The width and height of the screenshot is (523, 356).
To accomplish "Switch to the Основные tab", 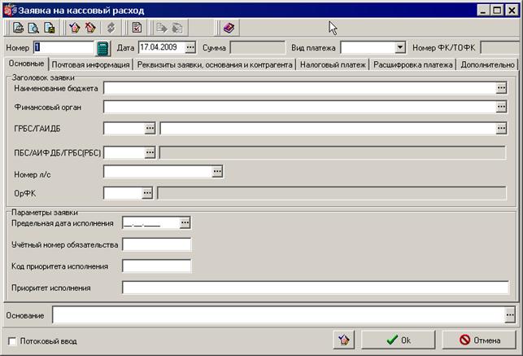I will pyautogui.click(x=26, y=64).
